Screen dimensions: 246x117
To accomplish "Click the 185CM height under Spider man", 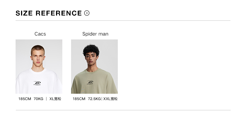I will 79,99.
